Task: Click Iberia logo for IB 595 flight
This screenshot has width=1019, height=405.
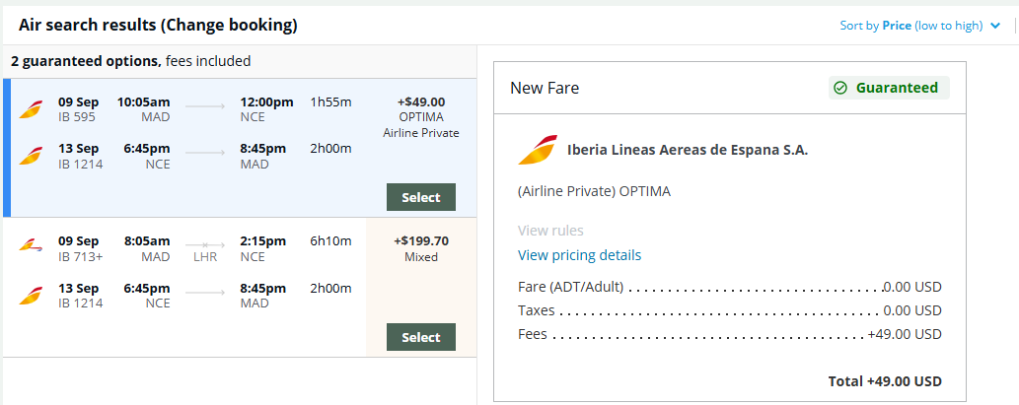Action: click(31, 109)
